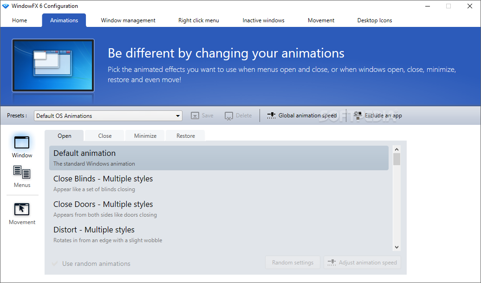
Task: Choose Distort - Multiple styles entry
Action: pyautogui.click(x=219, y=234)
